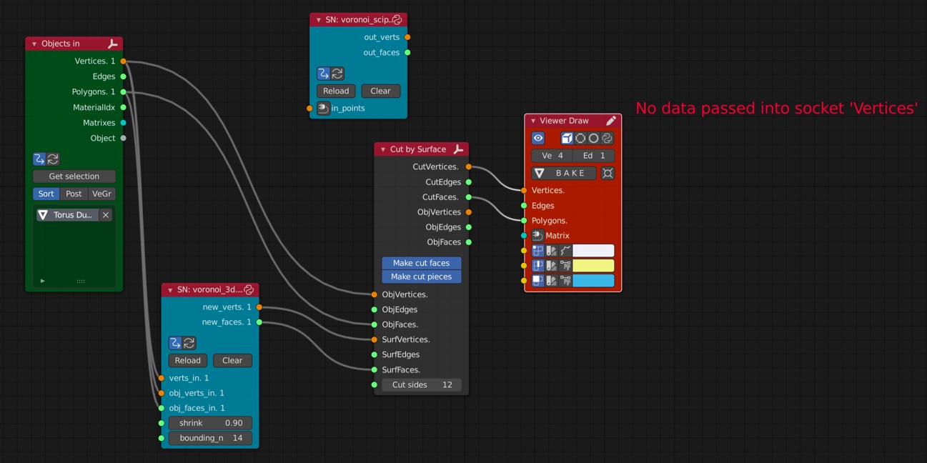Toggle the arrow path icon in SN: voronoi_3d

(175, 343)
